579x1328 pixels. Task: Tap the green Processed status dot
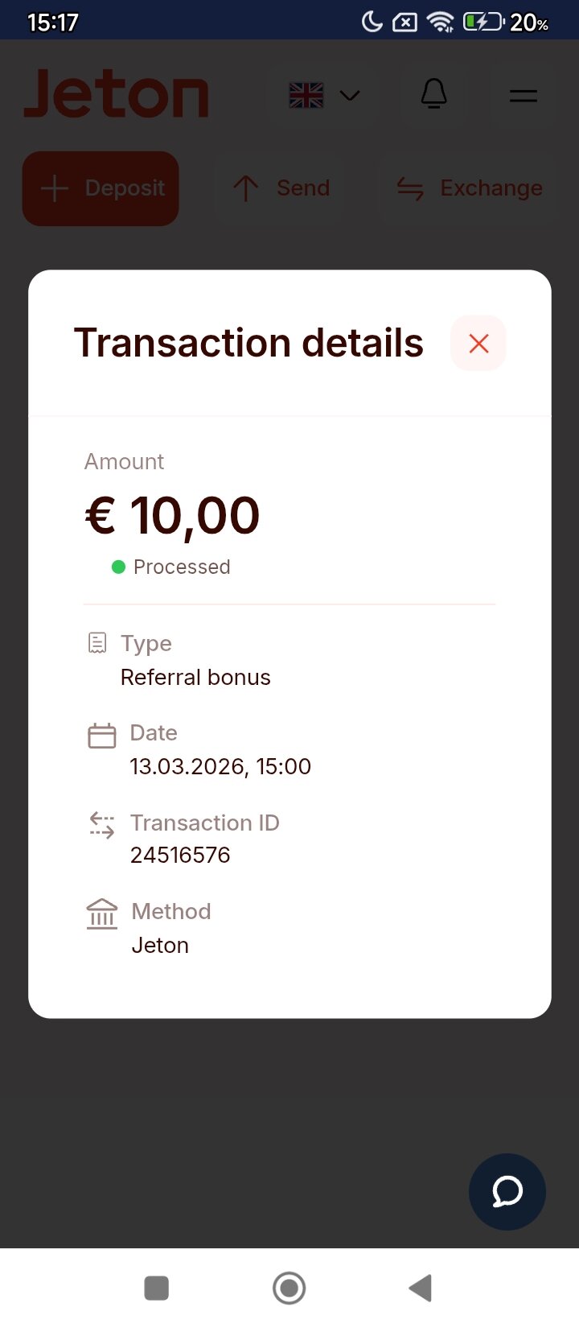[x=118, y=567]
